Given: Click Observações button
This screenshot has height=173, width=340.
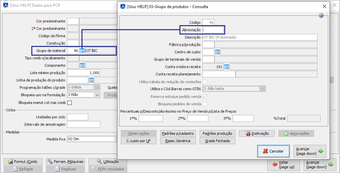Looking at the screenshot, I should coord(139,133).
